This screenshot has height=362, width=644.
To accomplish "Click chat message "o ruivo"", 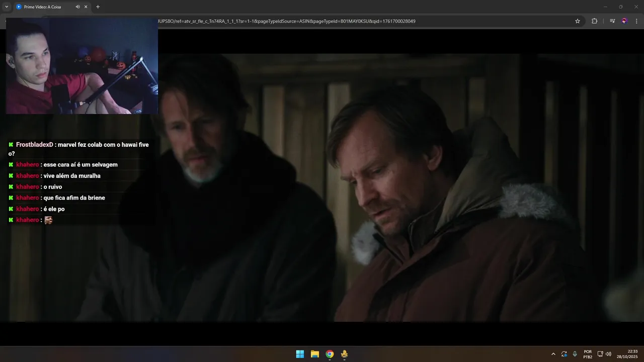I will coord(53,187).
